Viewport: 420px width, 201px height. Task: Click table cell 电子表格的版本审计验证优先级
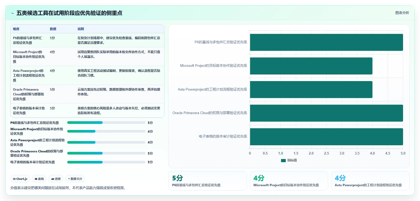coord(29,111)
